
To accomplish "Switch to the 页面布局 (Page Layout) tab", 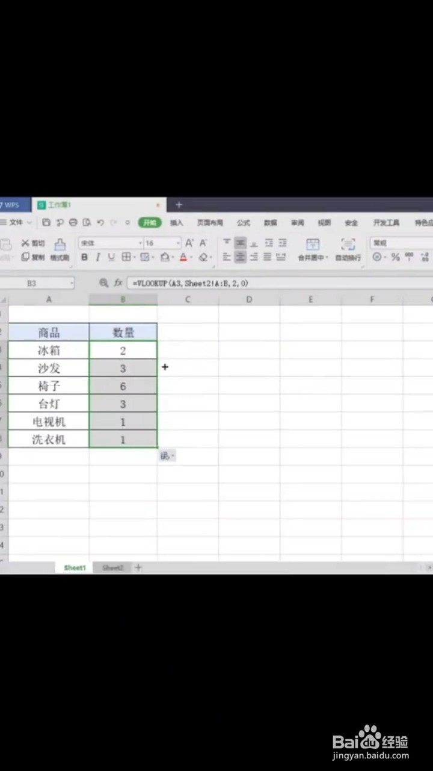I will 210,222.
